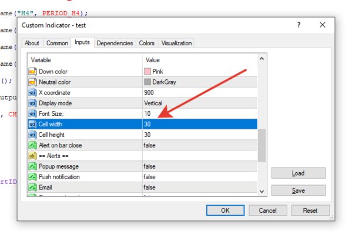Click the OK button
This screenshot has height=238, width=352.
pos(225,210)
